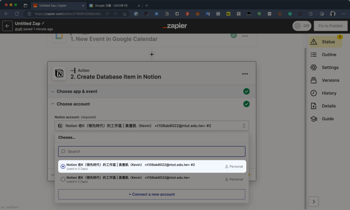Image resolution: width=350 pixels, height=210 pixels.
Task: Click the Versions stack icon
Action: 314,80
